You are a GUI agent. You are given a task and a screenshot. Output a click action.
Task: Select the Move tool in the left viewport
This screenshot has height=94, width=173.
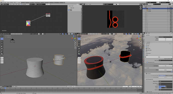[x=2, y=41]
